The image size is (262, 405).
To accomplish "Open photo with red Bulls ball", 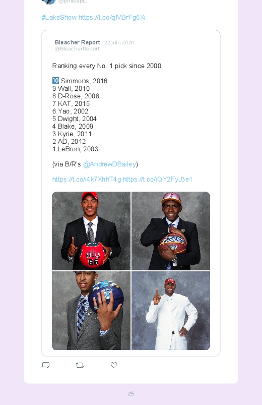I will click(91, 231).
